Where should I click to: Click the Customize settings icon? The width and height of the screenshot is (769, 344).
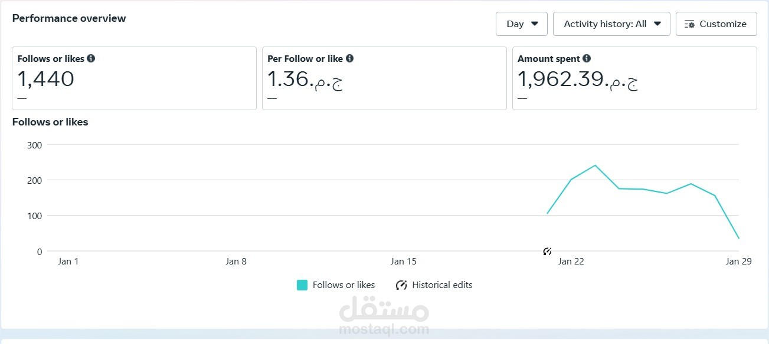(689, 24)
